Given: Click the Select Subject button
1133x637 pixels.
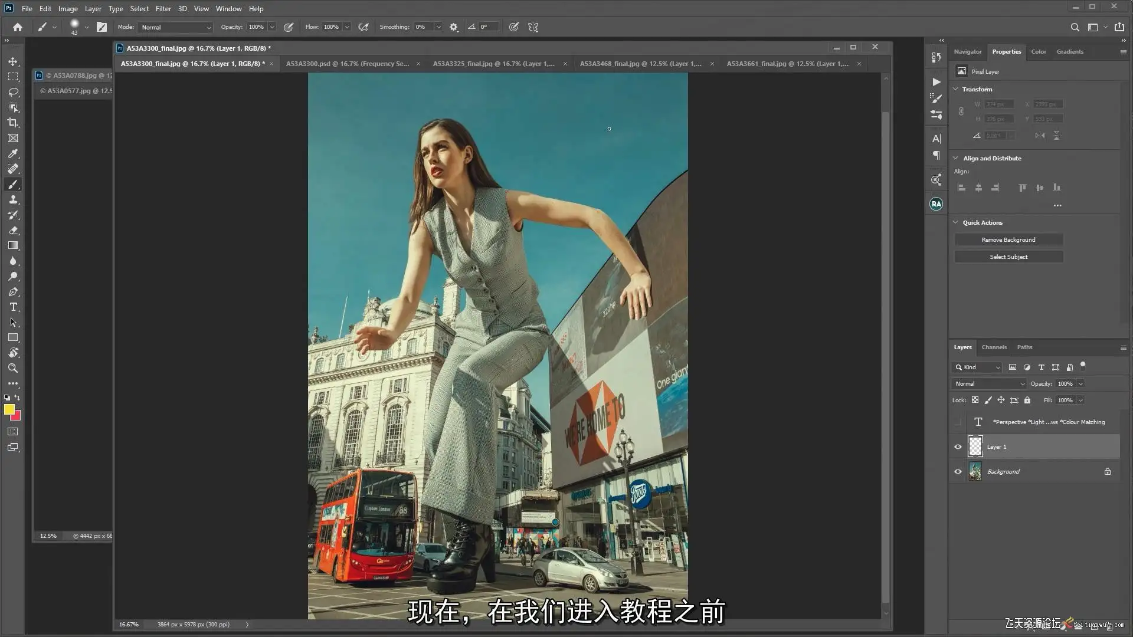Looking at the screenshot, I should (x=1008, y=257).
